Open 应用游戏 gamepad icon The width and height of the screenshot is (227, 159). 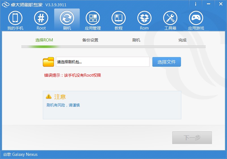pos(196,18)
